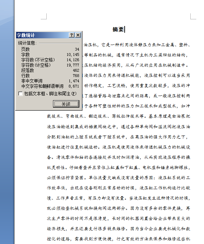Click the 字数 value 10,145
The image size is (204, 244).
click(73, 54)
